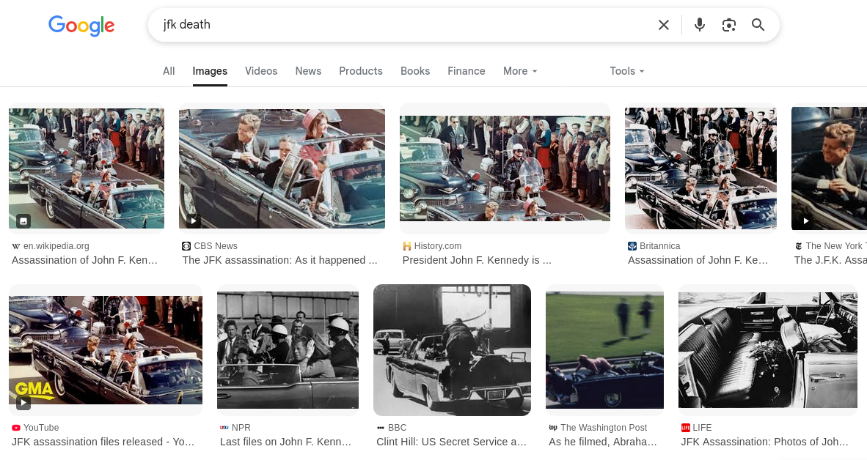Open 'Assassination of John F. Ken…' Wikipedia title
This screenshot has width=867, height=460.
point(84,260)
